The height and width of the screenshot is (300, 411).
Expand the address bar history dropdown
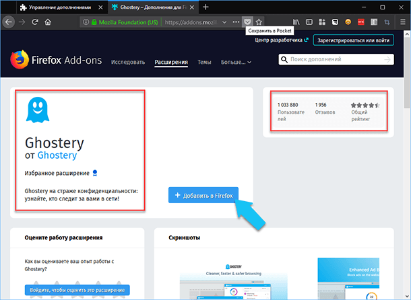click(x=224, y=22)
